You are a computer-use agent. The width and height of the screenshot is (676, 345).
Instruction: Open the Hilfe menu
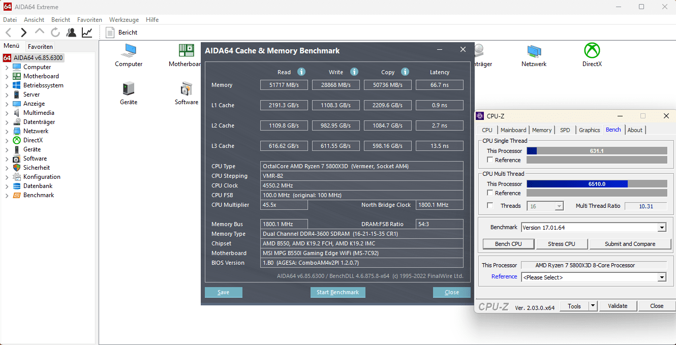152,20
